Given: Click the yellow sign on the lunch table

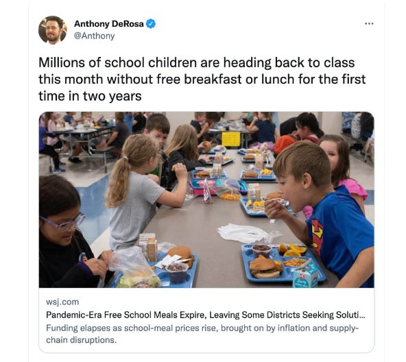Looking at the screenshot, I should click(231, 139).
